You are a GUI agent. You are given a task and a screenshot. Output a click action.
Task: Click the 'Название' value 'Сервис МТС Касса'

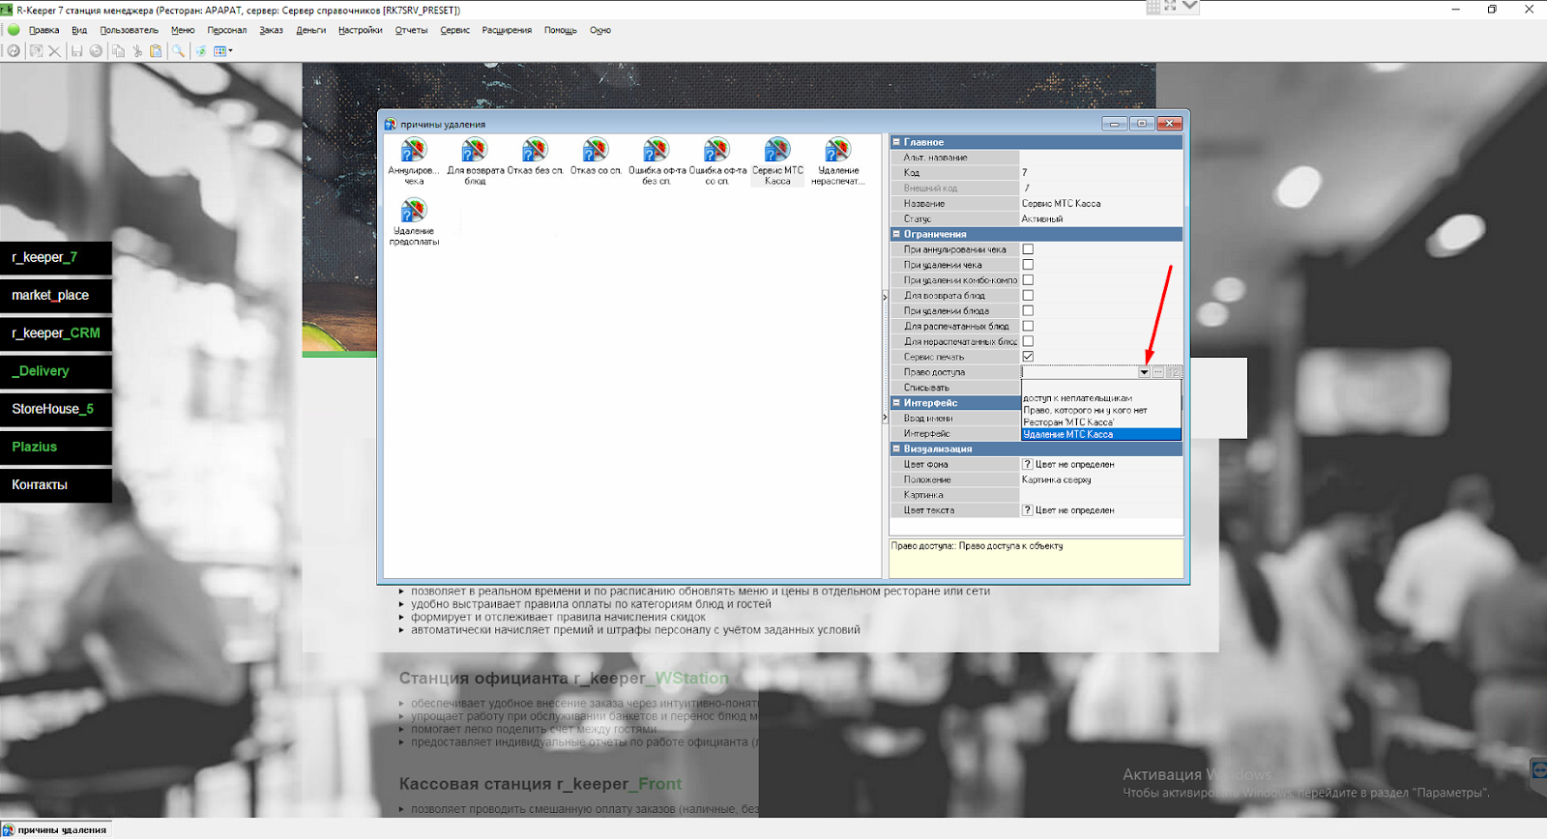pyautogui.click(x=1062, y=204)
